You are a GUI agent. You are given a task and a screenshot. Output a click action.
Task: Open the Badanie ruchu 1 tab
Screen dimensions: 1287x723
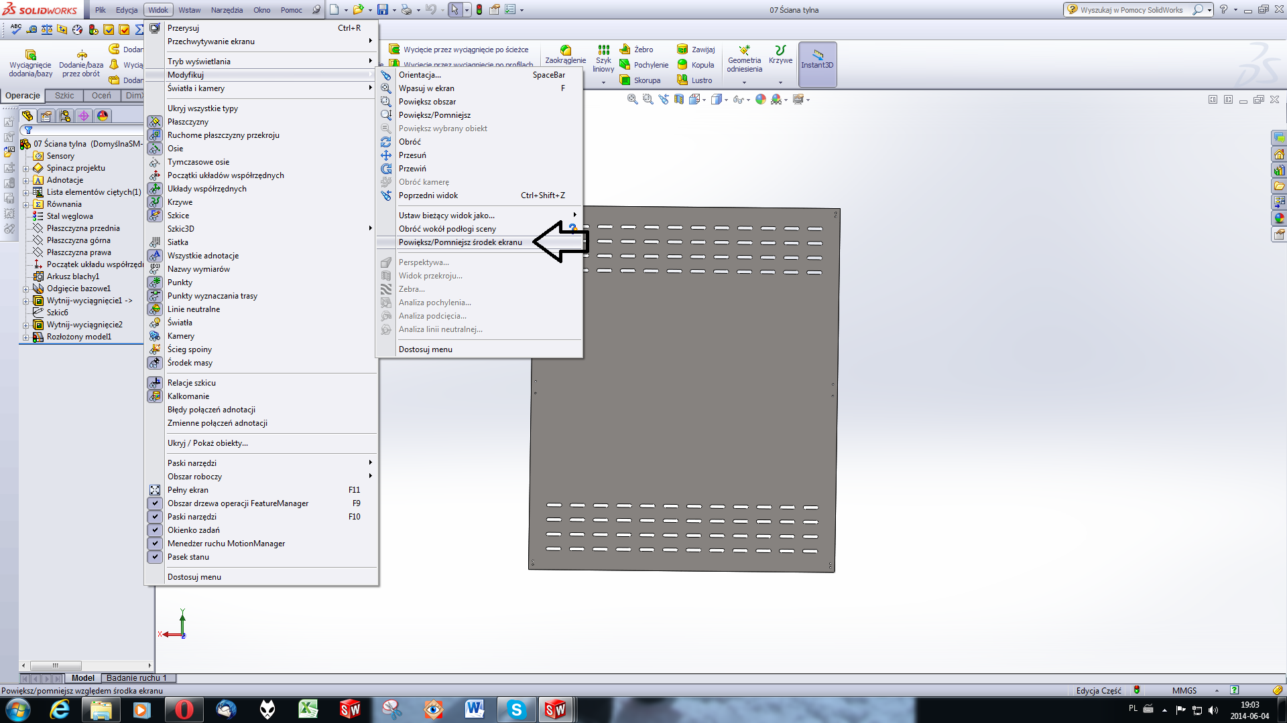coord(137,678)
